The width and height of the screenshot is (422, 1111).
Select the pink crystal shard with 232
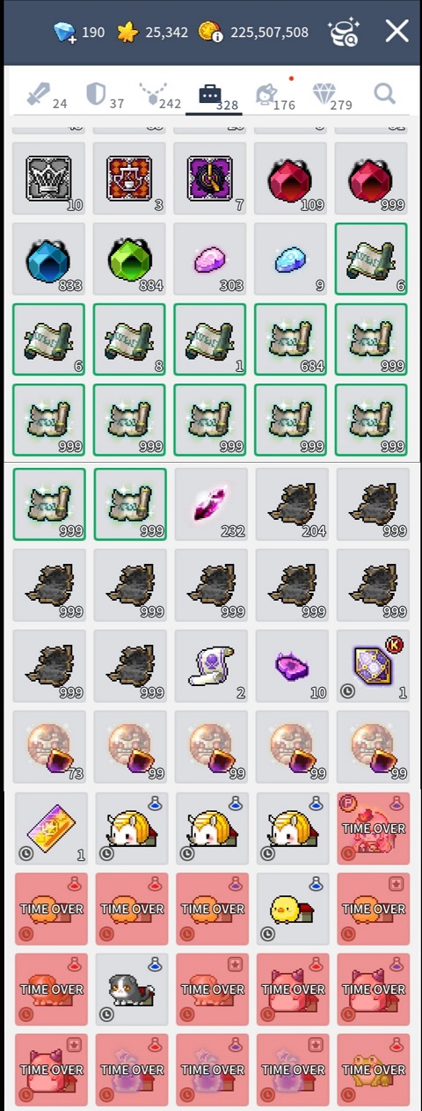pyautogui.click(x=210, y=504)
